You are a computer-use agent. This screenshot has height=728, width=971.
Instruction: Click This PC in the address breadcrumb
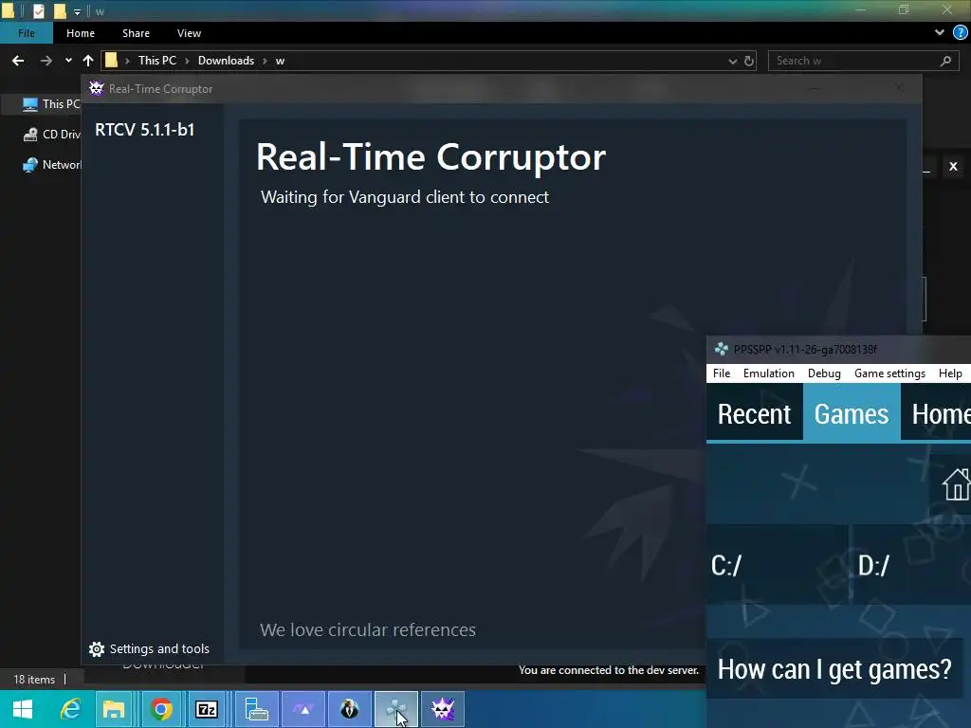click(157, 61)
